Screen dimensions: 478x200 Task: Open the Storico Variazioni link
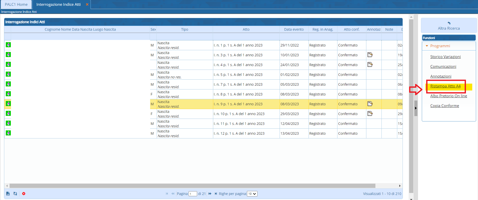(x=445, y=57)
